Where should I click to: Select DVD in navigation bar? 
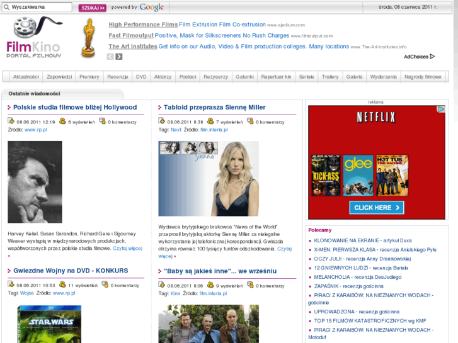pyautogui.click(x=141, y=77)
